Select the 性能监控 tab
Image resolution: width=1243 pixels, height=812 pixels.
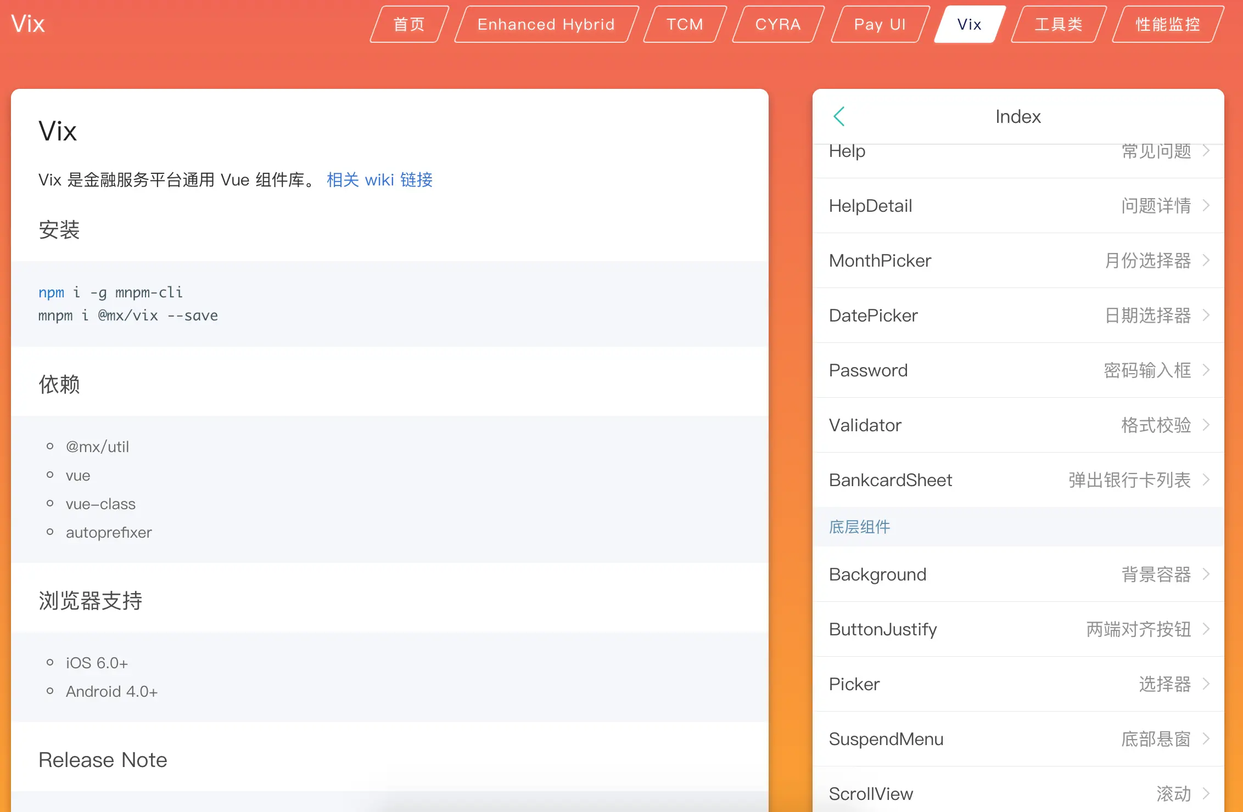[1167, 24]
